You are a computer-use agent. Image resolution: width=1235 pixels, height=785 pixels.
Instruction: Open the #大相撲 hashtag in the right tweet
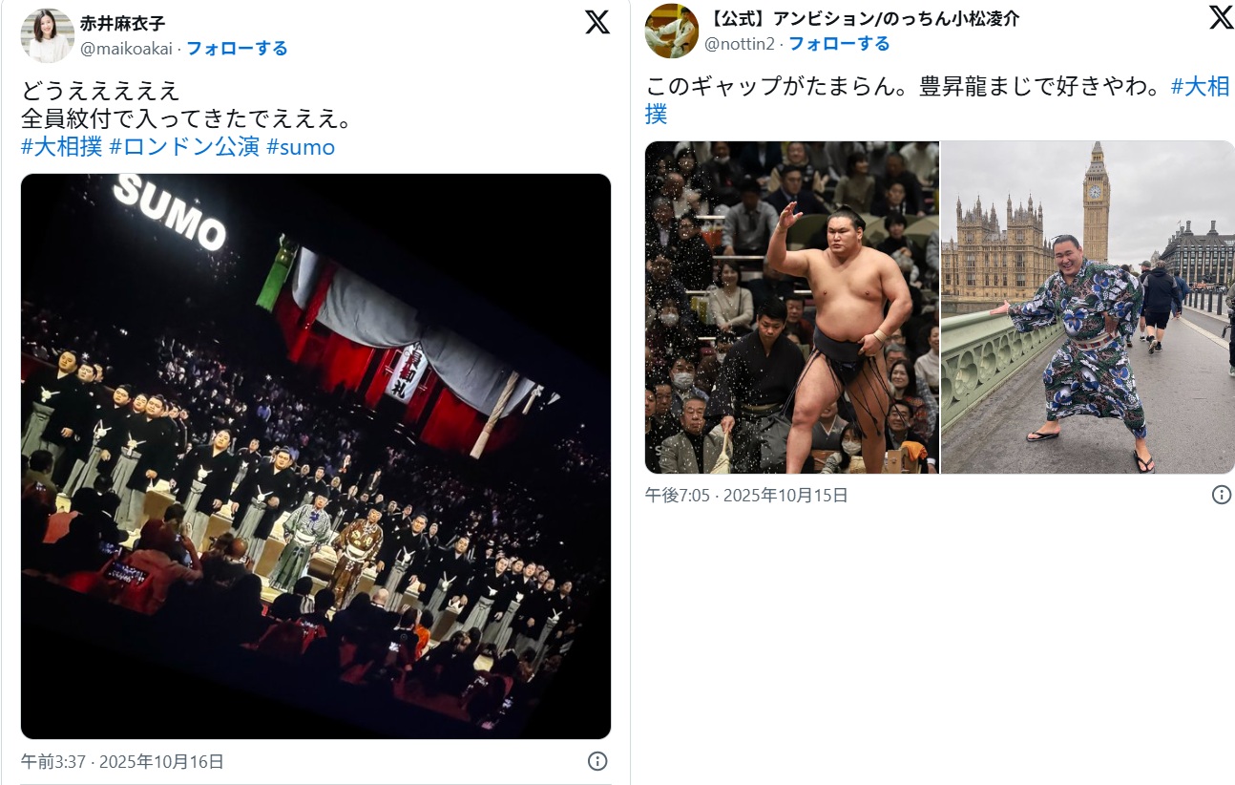point(1200,87)
